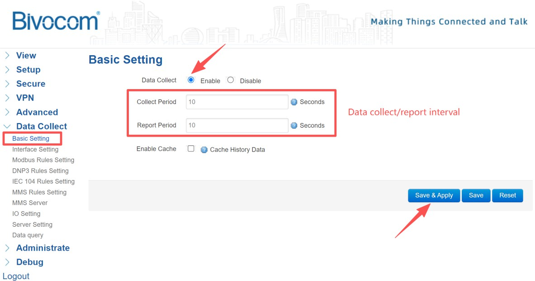Click into the Report Period field
This screenshot has height=281, width=535.
pos(237,126)
